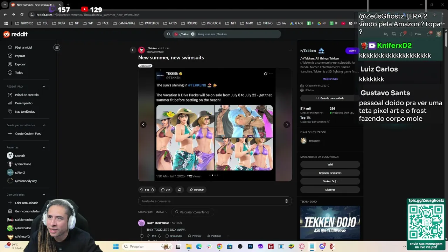Upvote Brady_TheWWEfan's comment
This screenshot has height=252, width=448.
tap(148, 236)
